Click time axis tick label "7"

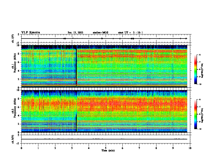point(139,148)
